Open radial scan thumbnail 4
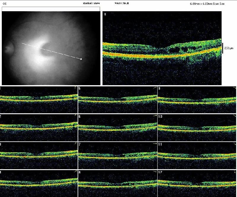 [x=39, y=183]
